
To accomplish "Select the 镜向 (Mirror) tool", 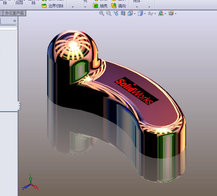I will tap(119, 6).
